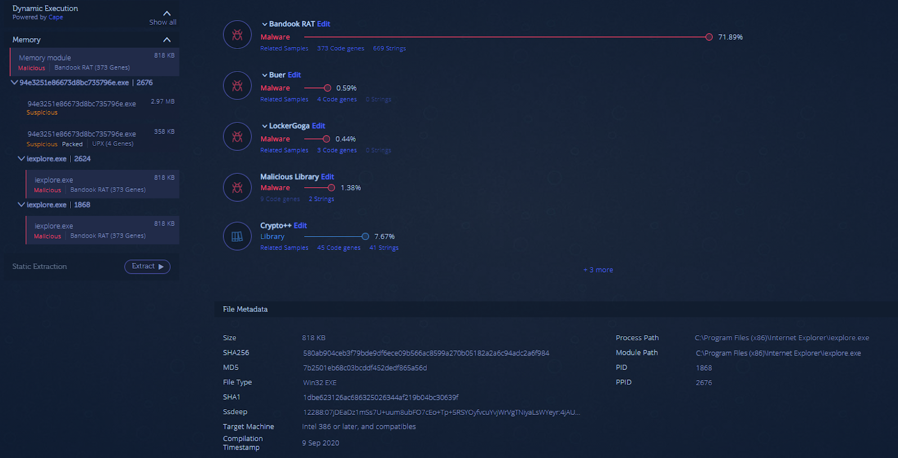Open the Cape link under Dynamic Execution
The width and height of the screenshot is (898, 458).
coord(56,17)
